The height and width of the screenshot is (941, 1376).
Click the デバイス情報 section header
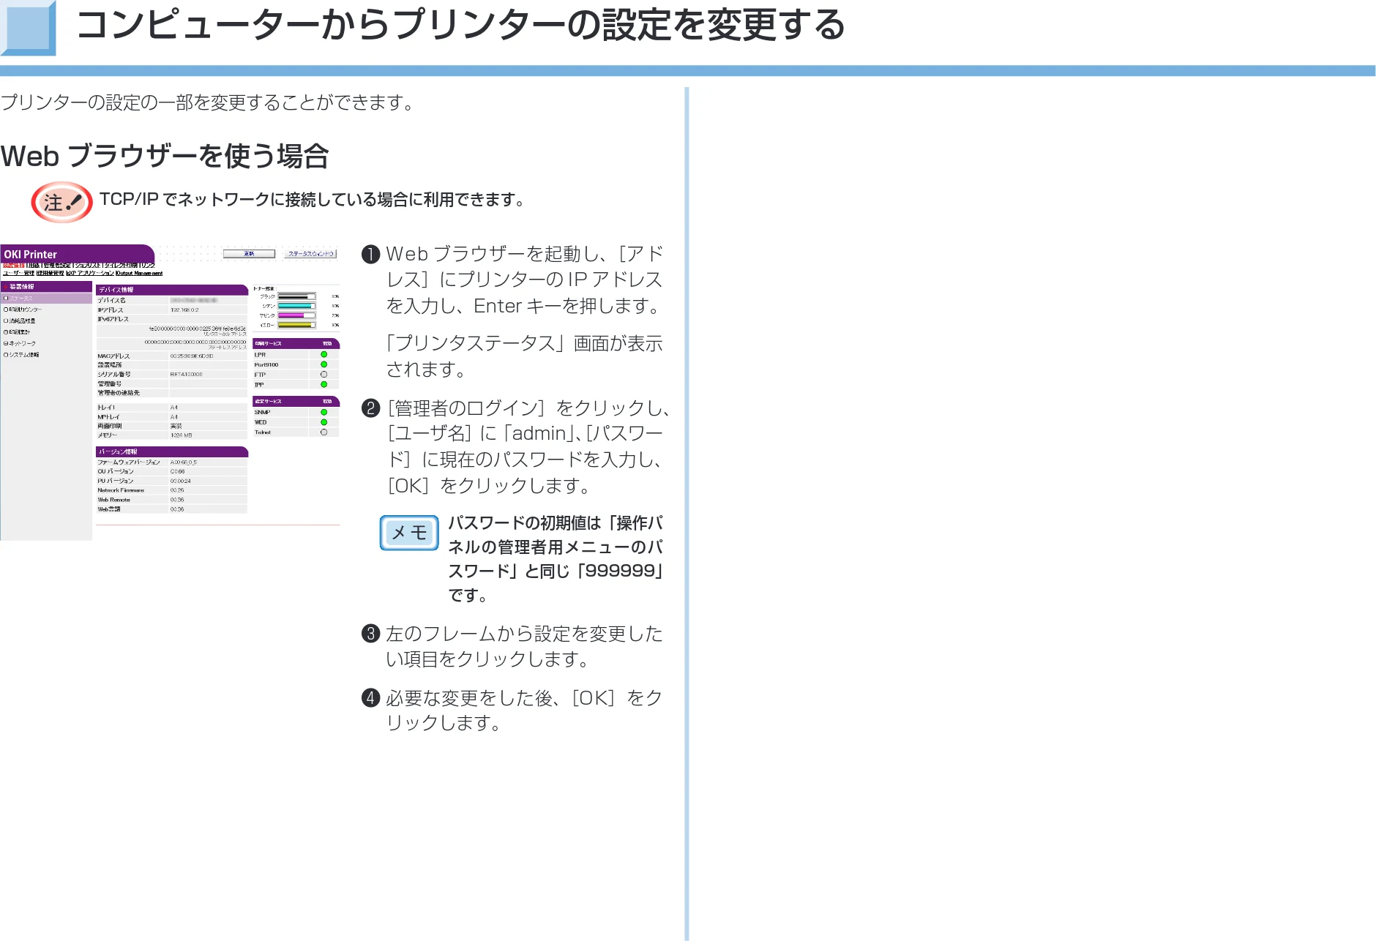point(172,290)
